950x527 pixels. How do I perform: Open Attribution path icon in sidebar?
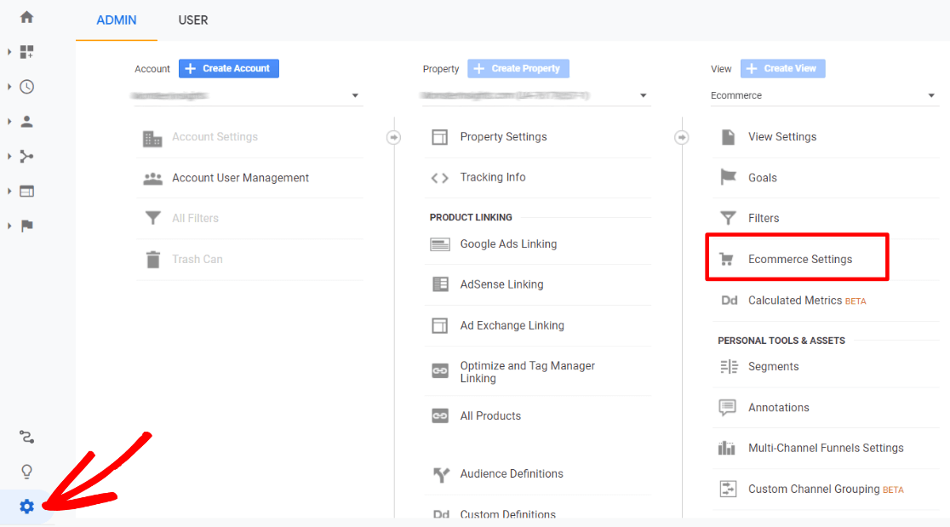pos(26,437)
